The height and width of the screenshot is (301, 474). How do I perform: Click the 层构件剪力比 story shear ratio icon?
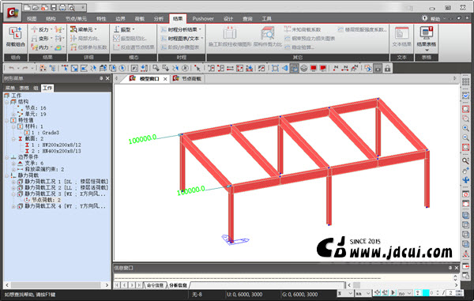[x=268, y=37]
